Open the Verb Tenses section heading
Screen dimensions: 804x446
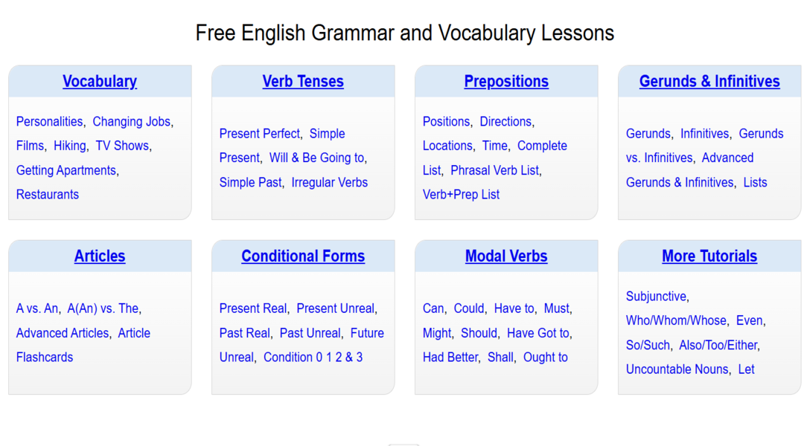click(x=303, y=81)
